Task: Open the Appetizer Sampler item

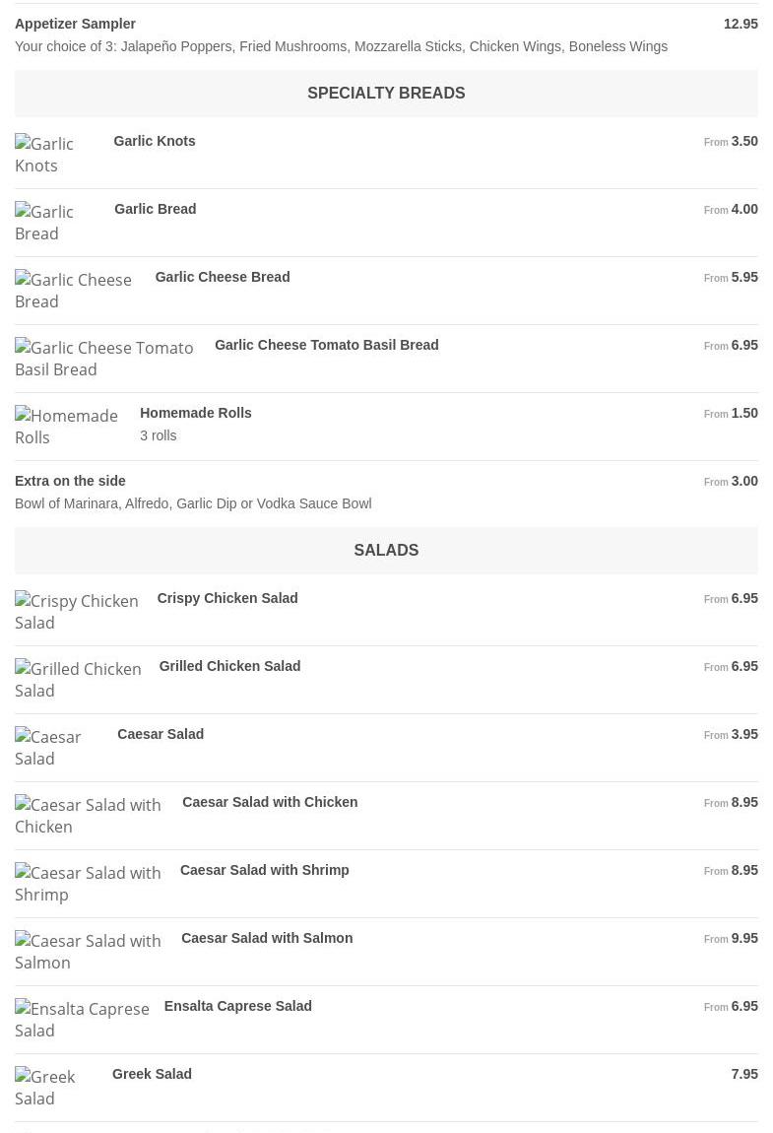Action: (x=76, y=24)
